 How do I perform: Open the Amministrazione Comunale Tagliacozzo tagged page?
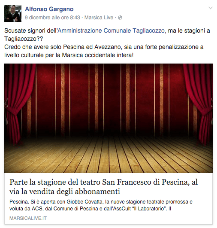[111, 30]
